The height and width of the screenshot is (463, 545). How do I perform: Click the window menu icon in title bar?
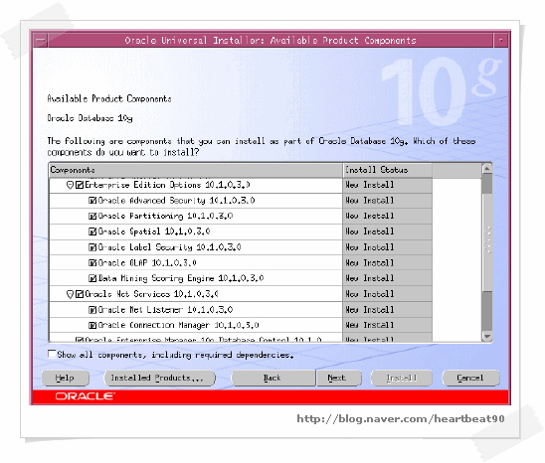click(41, 41)
